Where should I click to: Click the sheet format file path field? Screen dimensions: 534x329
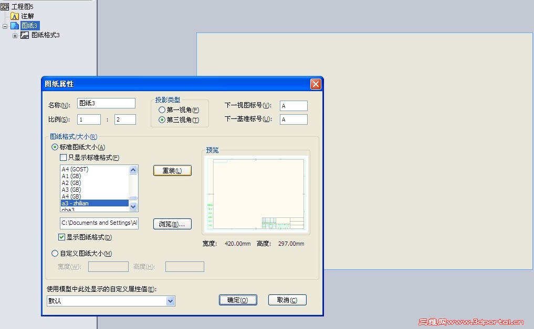coord(99,223)
